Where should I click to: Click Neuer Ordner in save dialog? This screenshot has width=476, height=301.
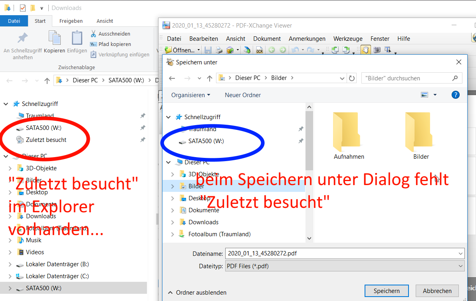[243, 95]
